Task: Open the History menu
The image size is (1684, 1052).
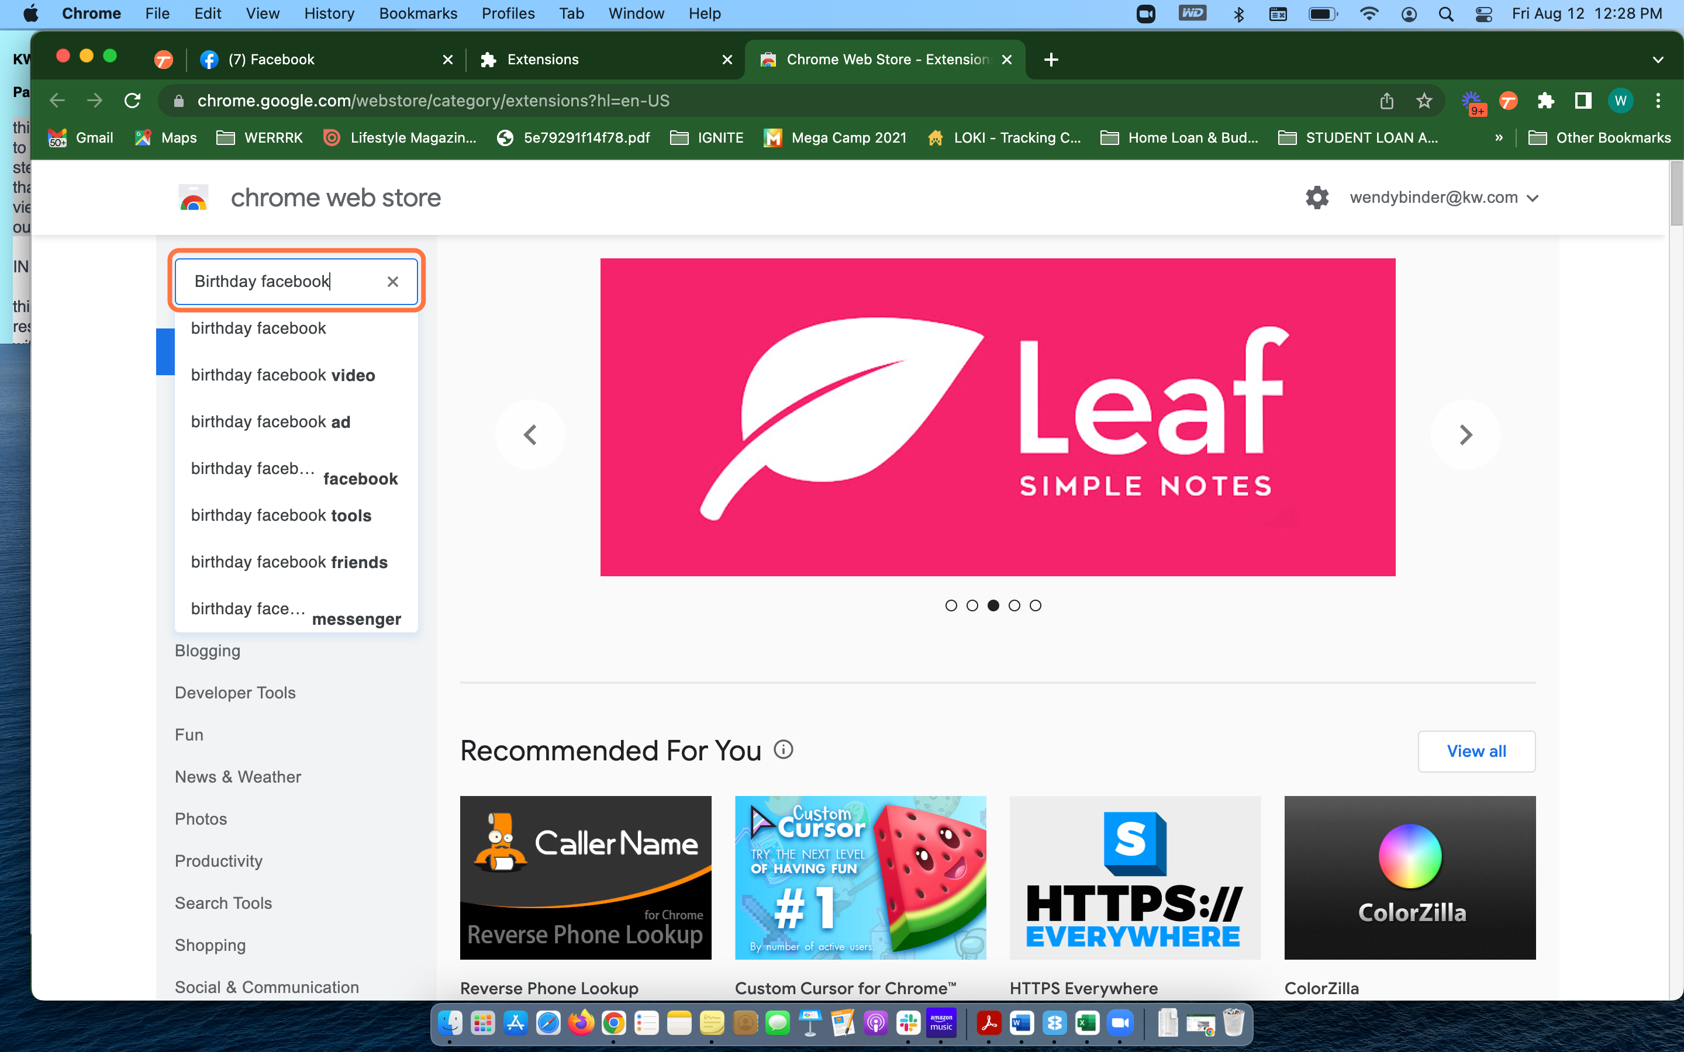Action: pyautogui.click(x=329, y=14)
